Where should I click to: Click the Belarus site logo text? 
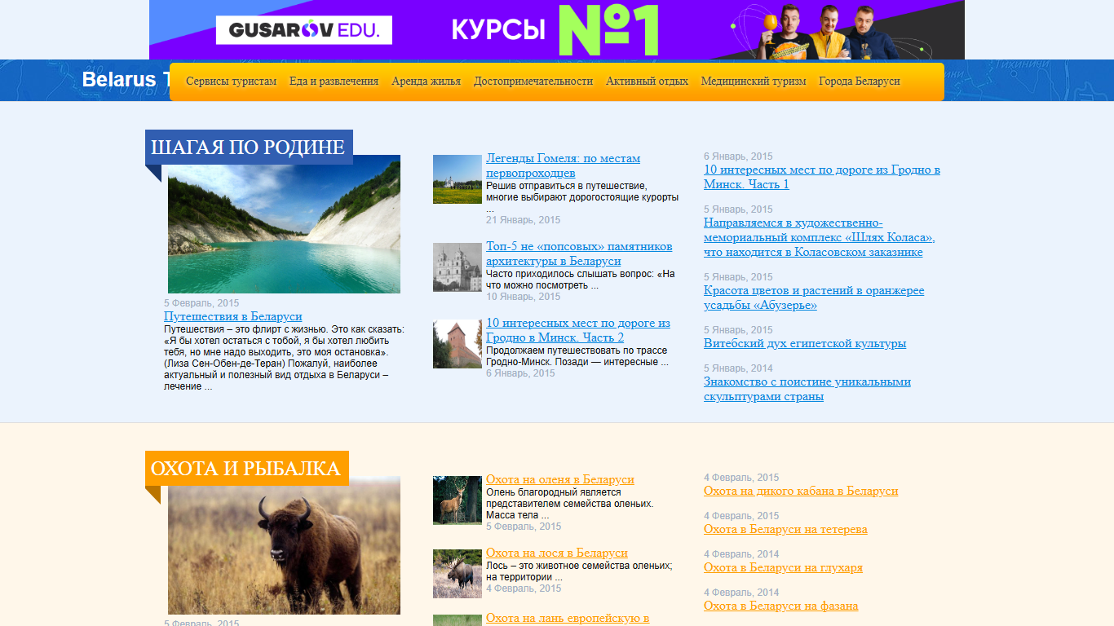pos(126,80)
